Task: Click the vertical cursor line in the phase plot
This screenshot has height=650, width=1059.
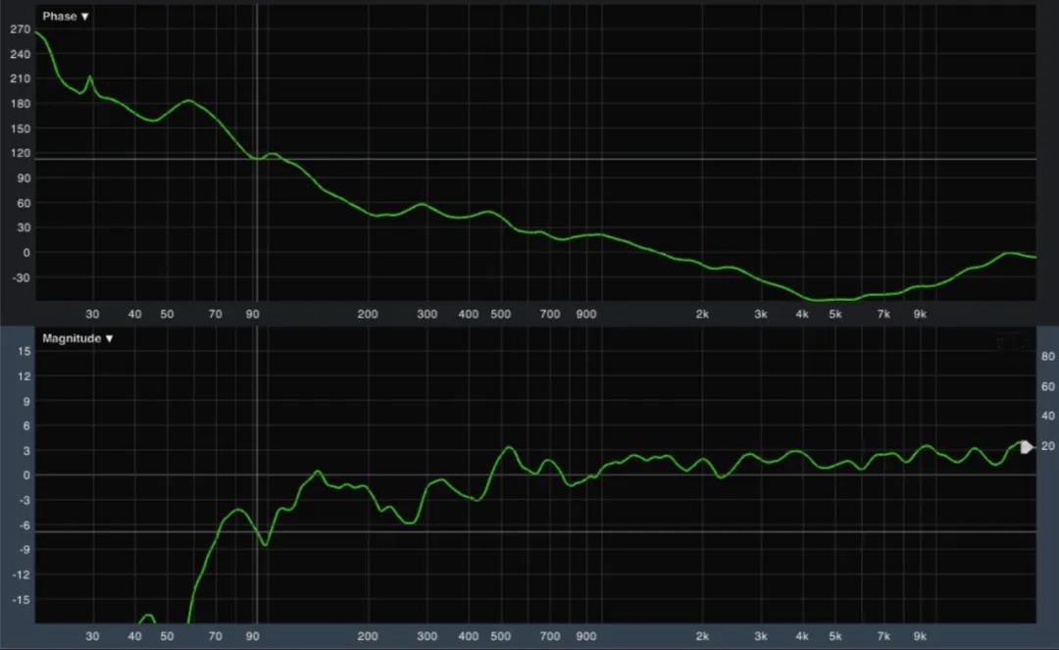Action: click(x=257, y=225)
